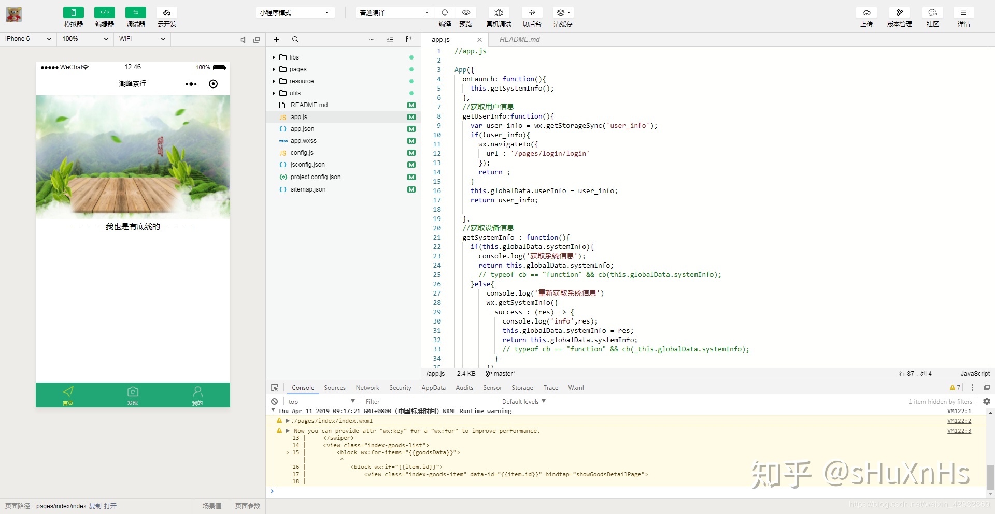Expand the utils folder

pyautogui.click(x=274, y=93)
